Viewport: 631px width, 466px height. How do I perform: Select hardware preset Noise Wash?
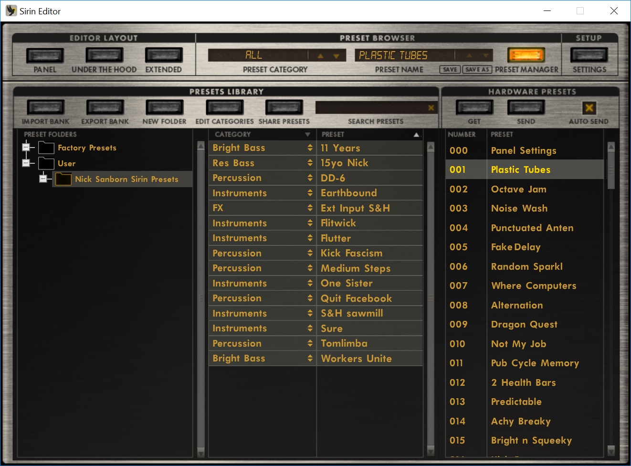tap(525, 208)
